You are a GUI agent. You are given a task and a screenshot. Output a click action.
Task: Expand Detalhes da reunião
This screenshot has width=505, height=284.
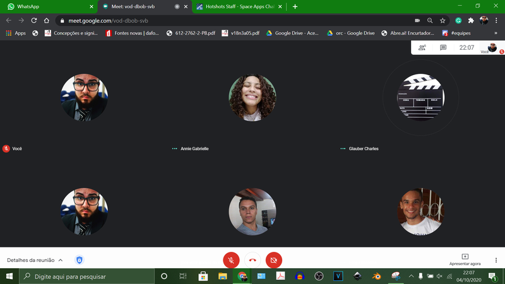pos(35,260)
